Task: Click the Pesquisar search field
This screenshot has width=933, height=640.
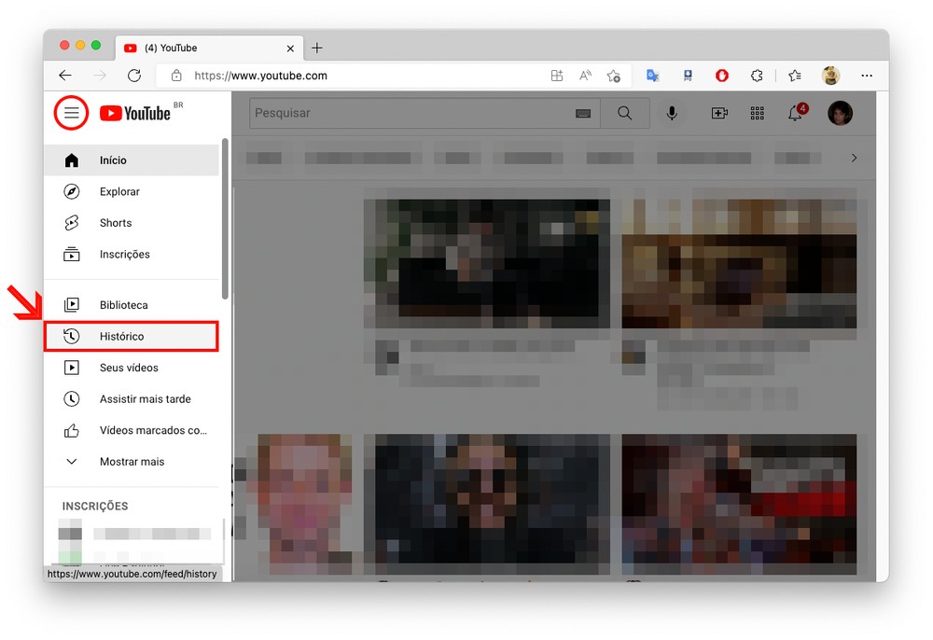Action: [x=411, y=113]
